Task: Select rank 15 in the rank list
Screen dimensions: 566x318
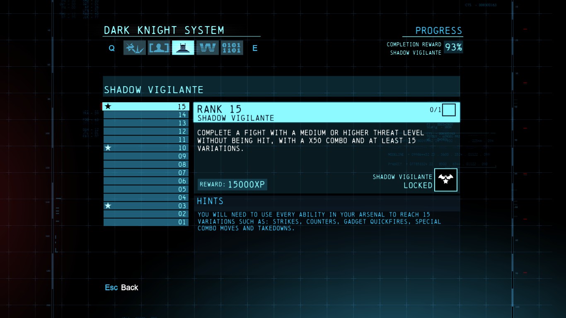Action: tap(146, 106)
